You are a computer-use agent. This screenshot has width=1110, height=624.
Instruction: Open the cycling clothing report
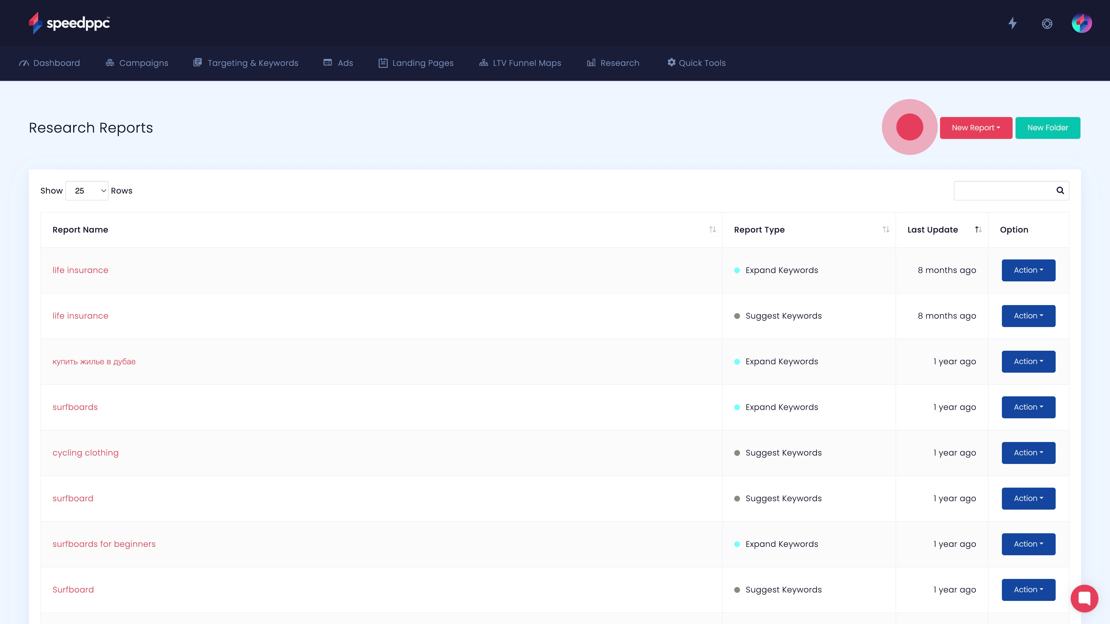pyautogui.click(x=85, y=453)
